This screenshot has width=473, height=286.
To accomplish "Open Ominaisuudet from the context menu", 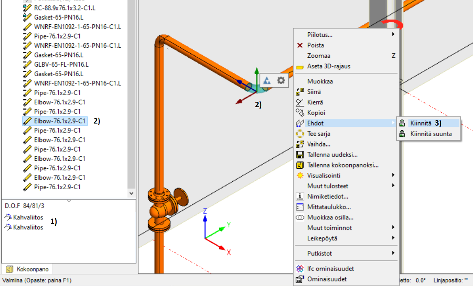I will tap(327, 279).
